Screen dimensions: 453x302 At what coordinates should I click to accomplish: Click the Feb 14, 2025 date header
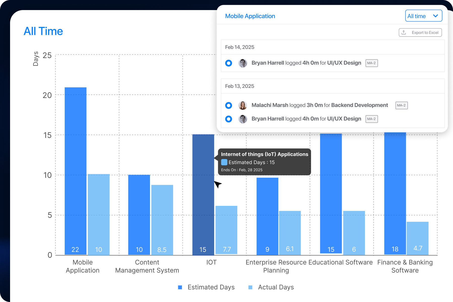(x=240, y=47)
